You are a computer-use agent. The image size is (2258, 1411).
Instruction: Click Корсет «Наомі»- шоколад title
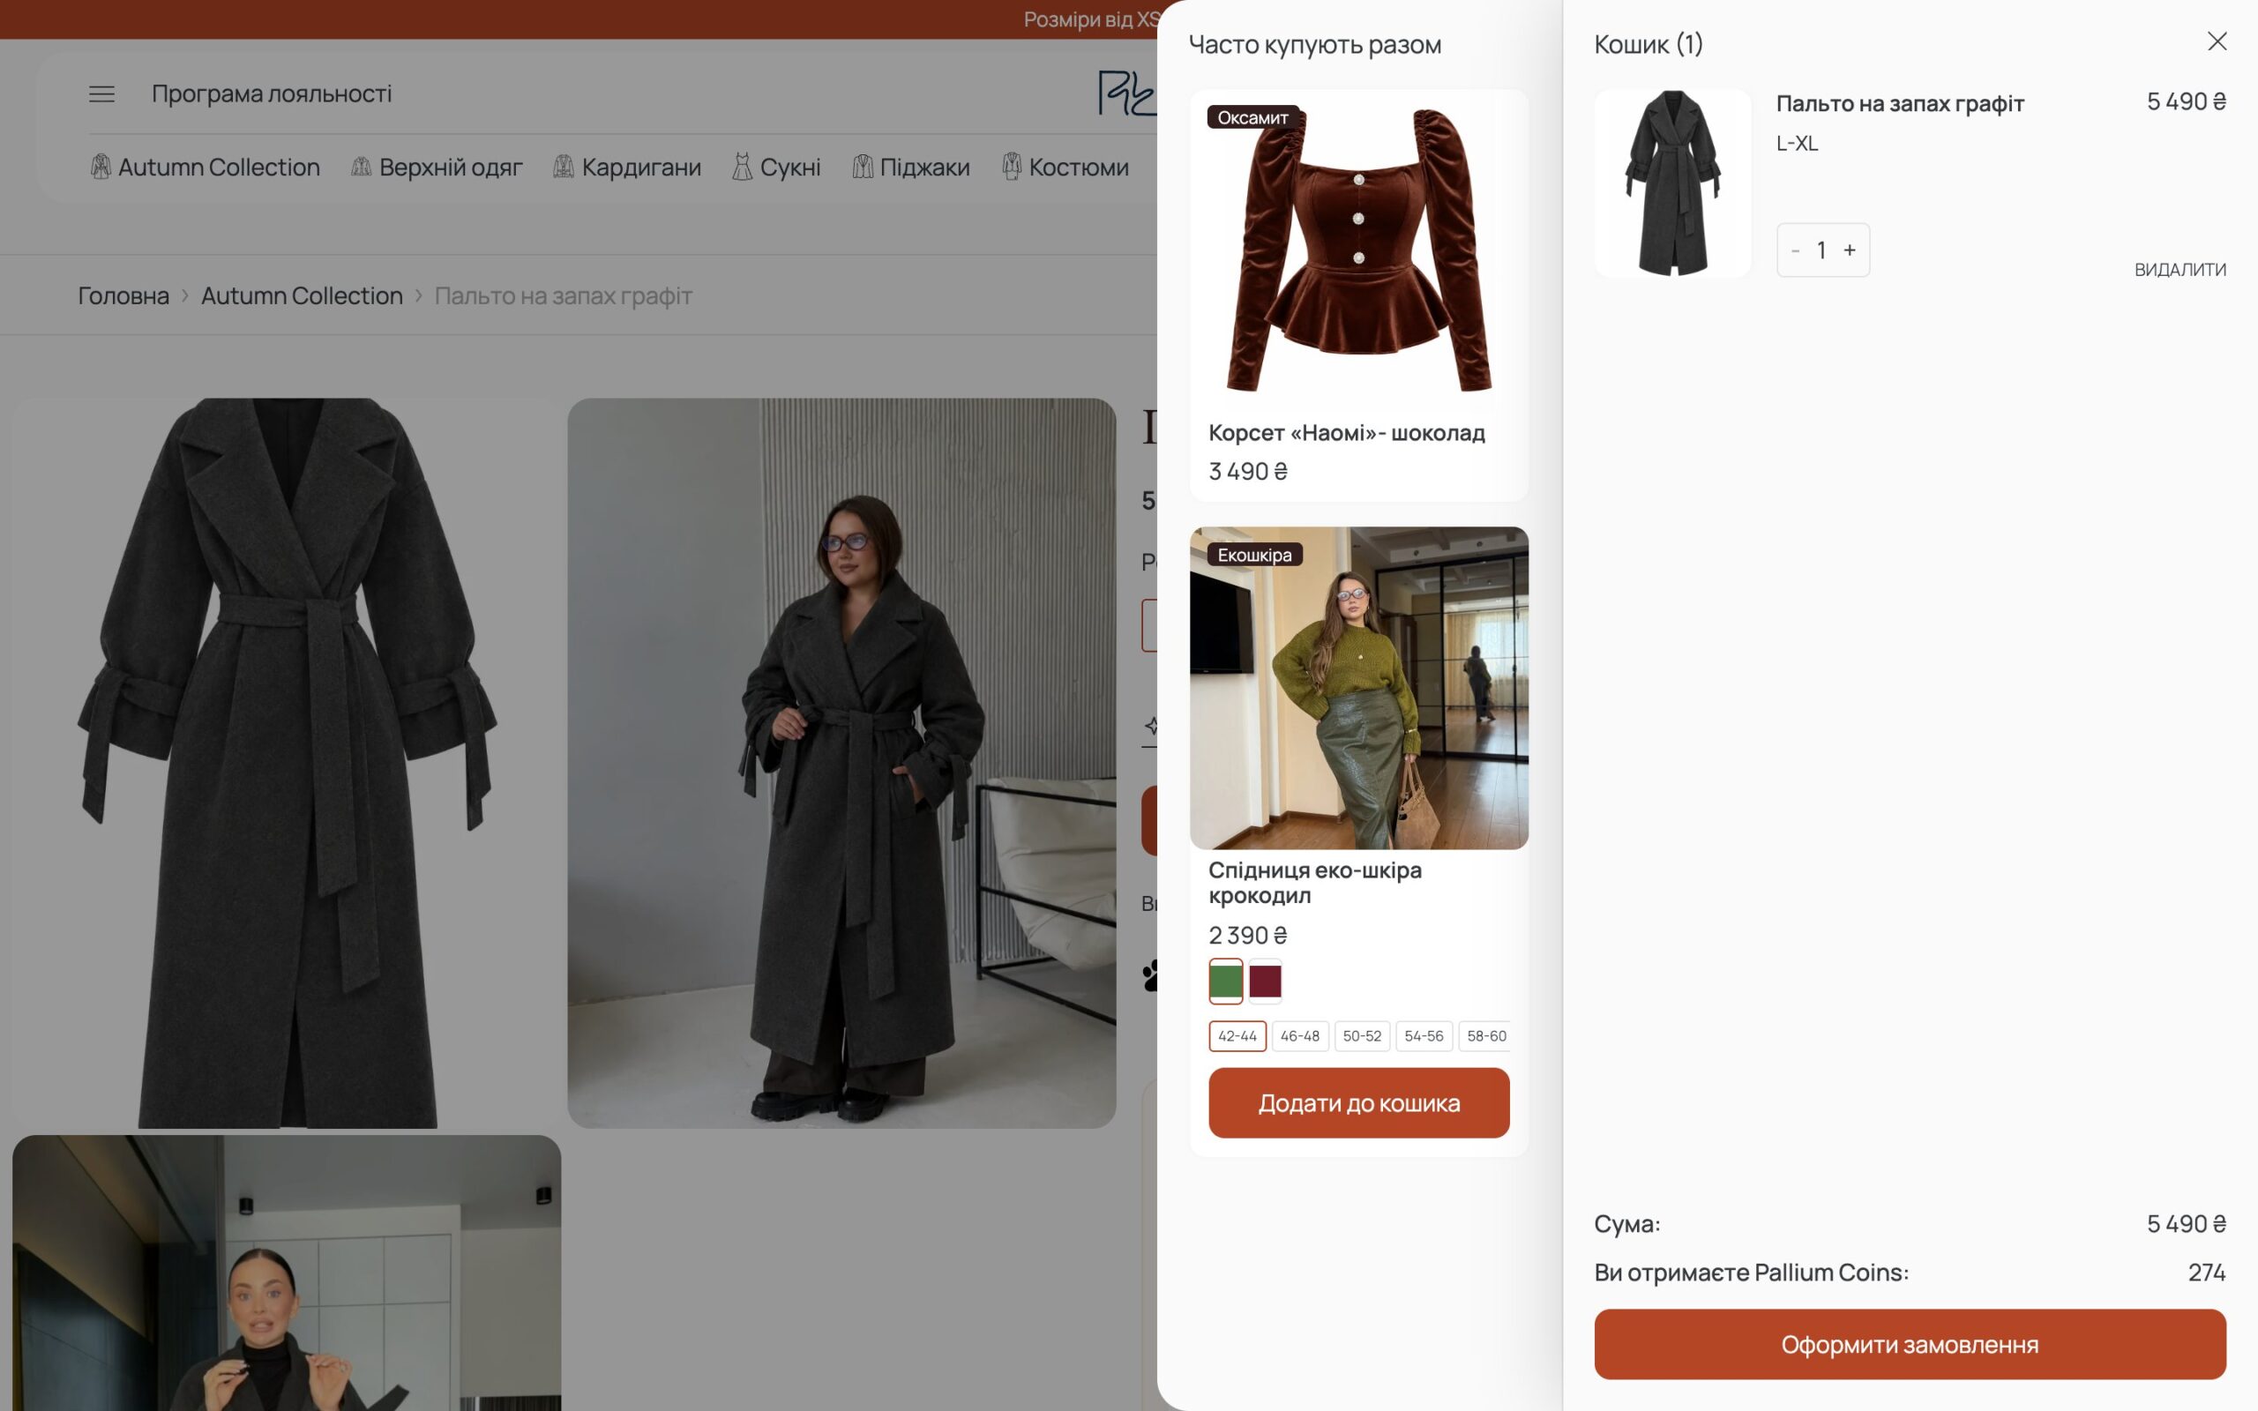(x=1346, y=433)
